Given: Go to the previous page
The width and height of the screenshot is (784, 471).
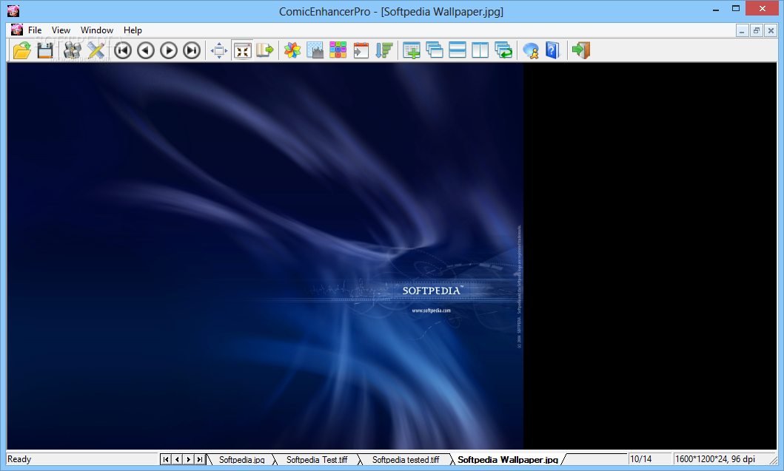Looking at the screenshot, I should [x=146, y=50].
